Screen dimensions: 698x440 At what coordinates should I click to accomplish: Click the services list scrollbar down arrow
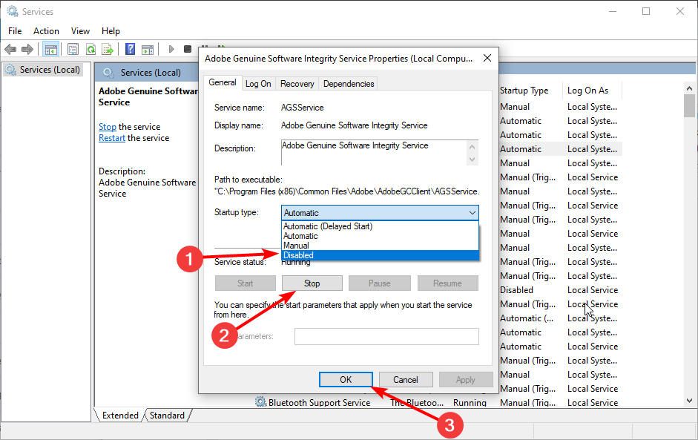689,401
